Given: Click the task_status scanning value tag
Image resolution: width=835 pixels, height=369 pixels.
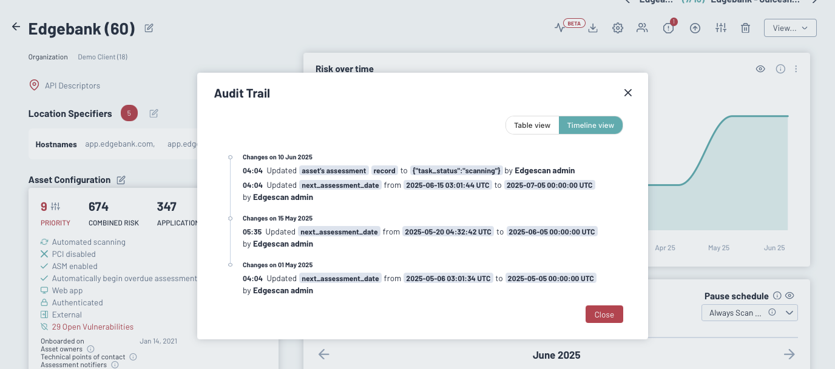Looking at the screenshot, I should click(x=456, y=171).
